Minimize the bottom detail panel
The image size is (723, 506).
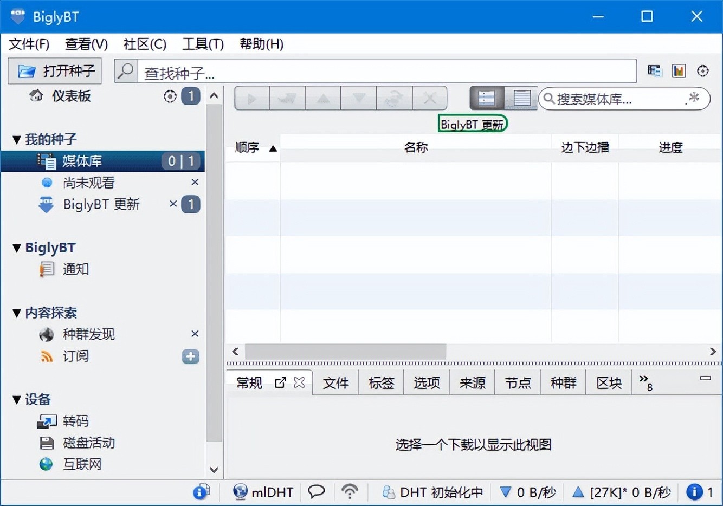(705, 378)
